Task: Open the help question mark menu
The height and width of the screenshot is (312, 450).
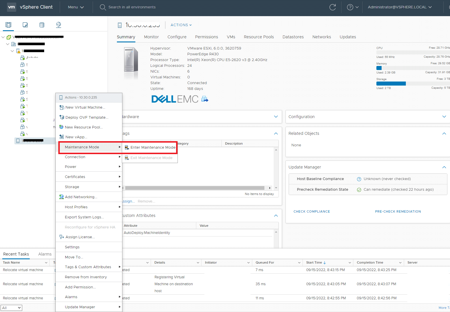Action: [x=353, y=7]
